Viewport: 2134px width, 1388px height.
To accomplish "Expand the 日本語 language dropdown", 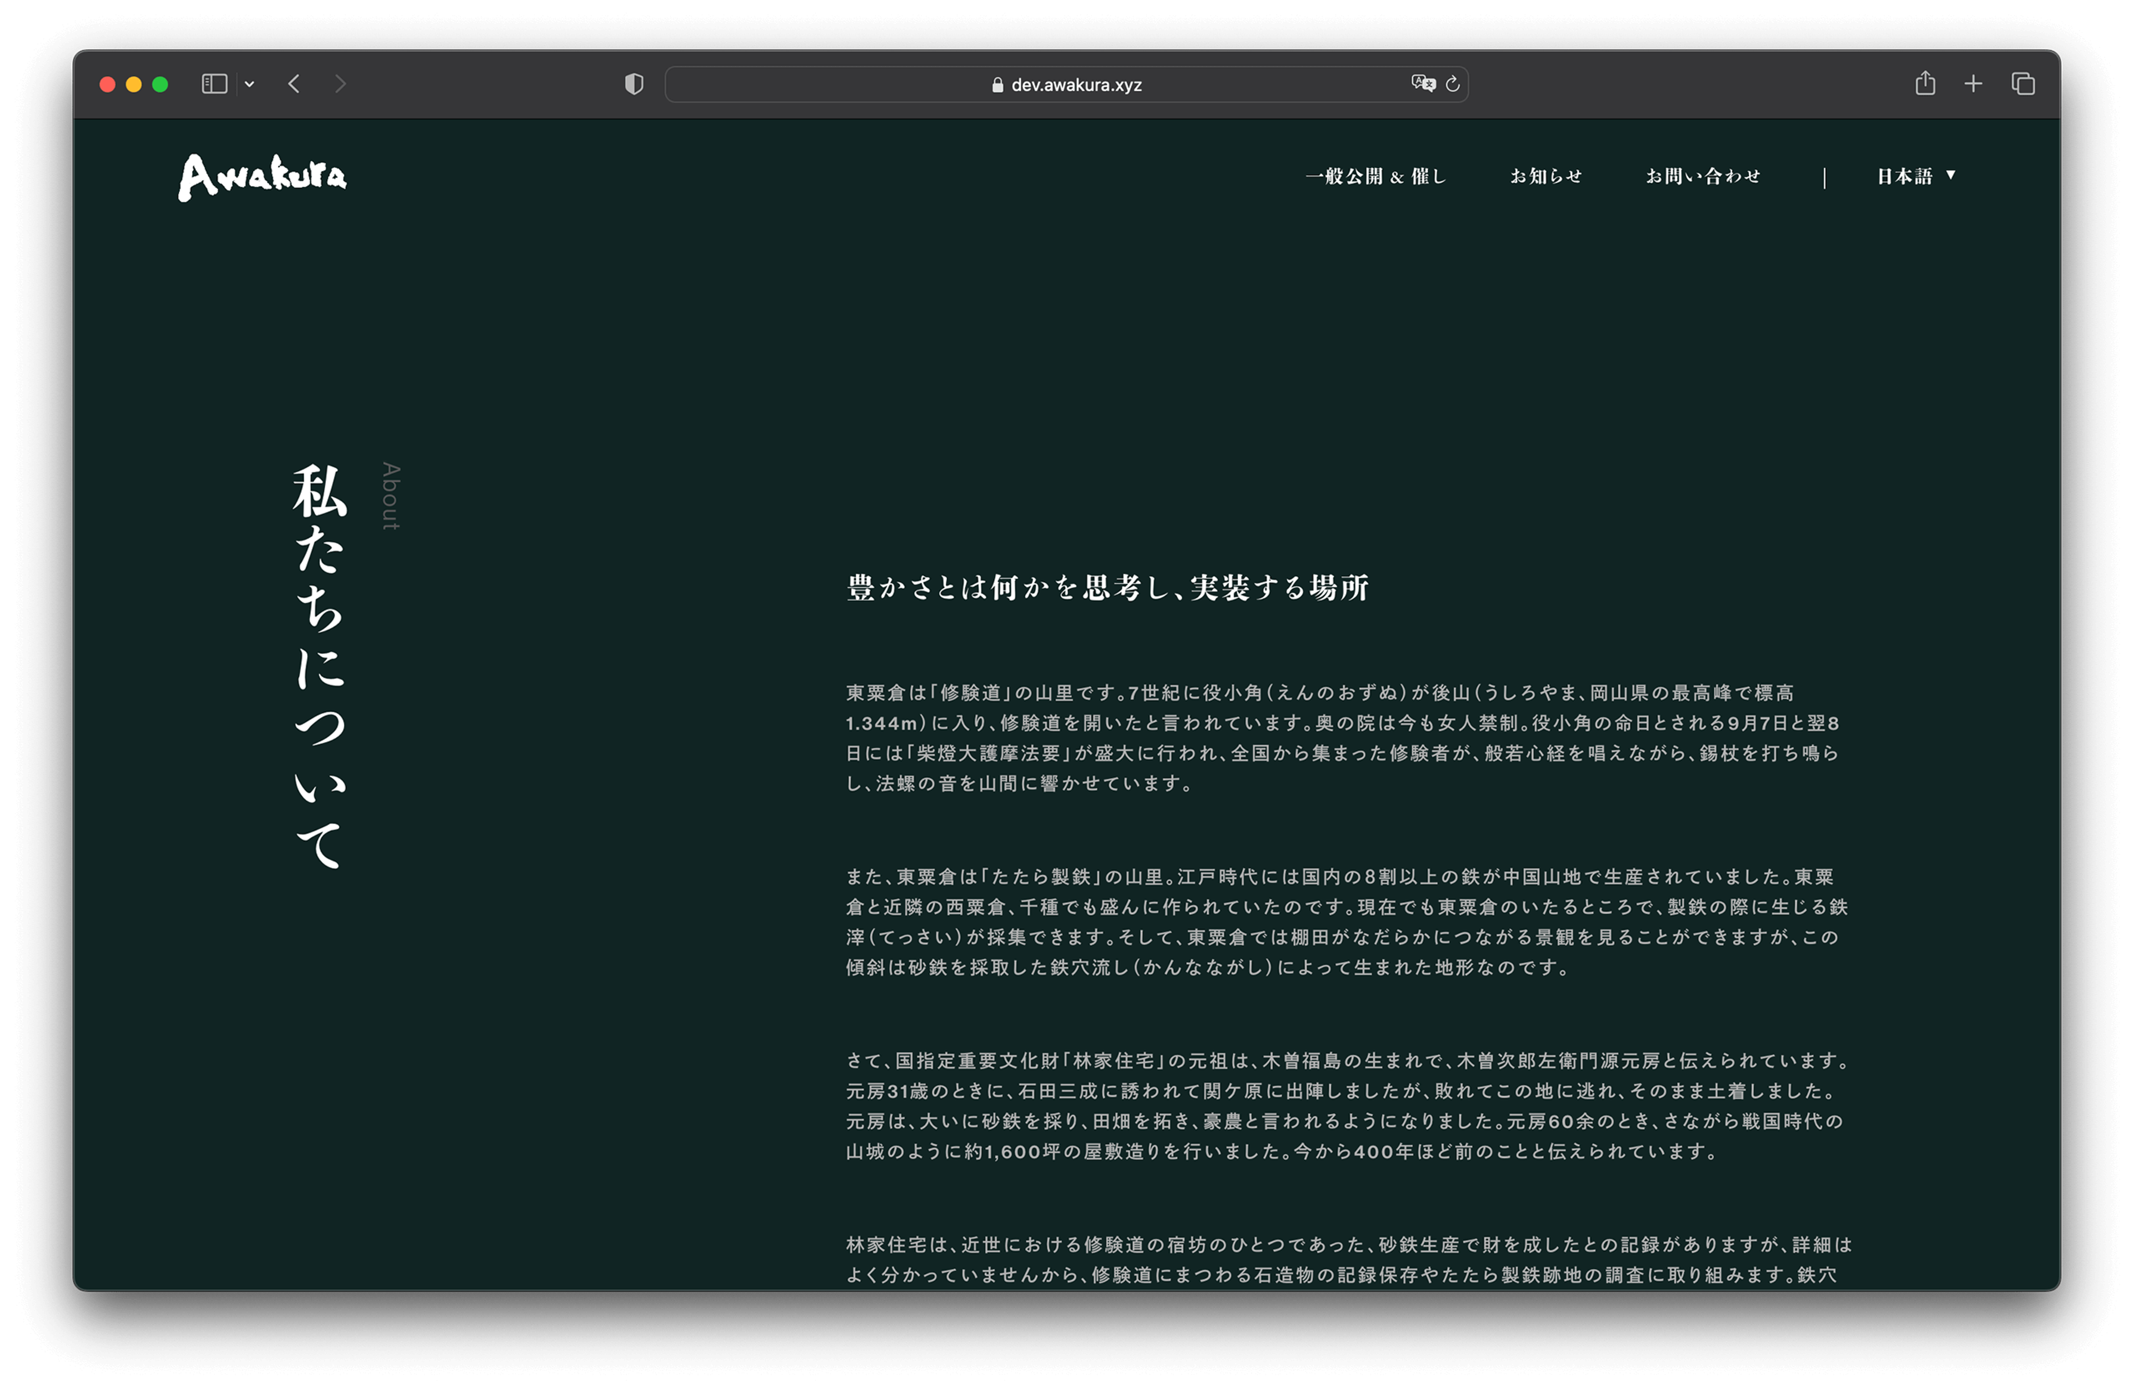I will 1916,177.
